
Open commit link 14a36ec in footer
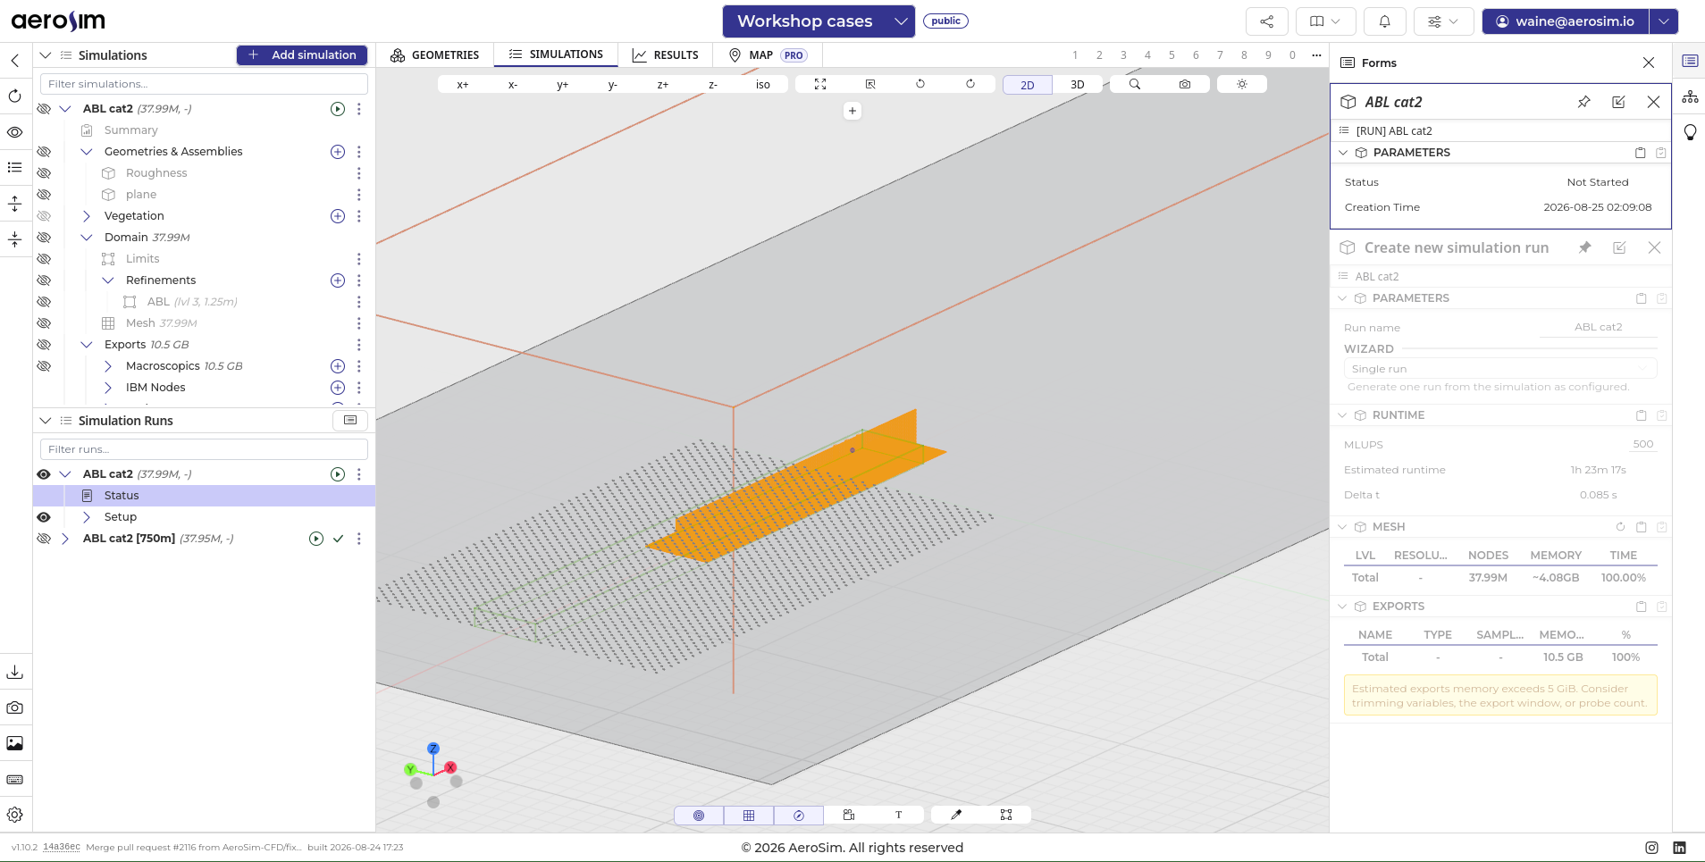click(x=62, y=847)
